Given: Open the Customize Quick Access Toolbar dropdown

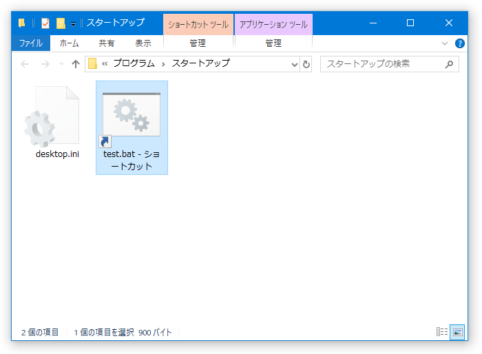Looking at the screenshot, I should tap(73, 24).
